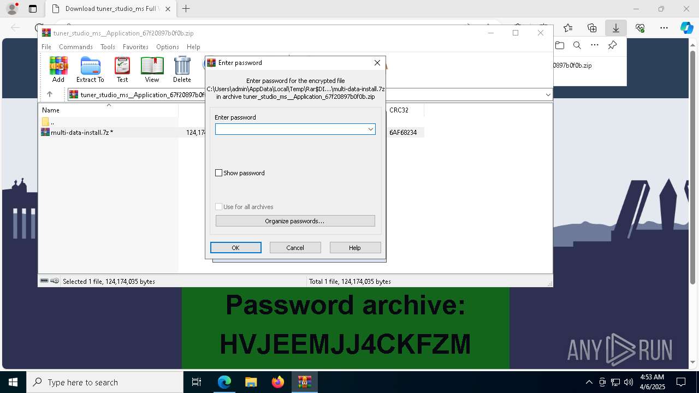
Task: Open File Explorer from the taskbar
Action: point(251,382)
